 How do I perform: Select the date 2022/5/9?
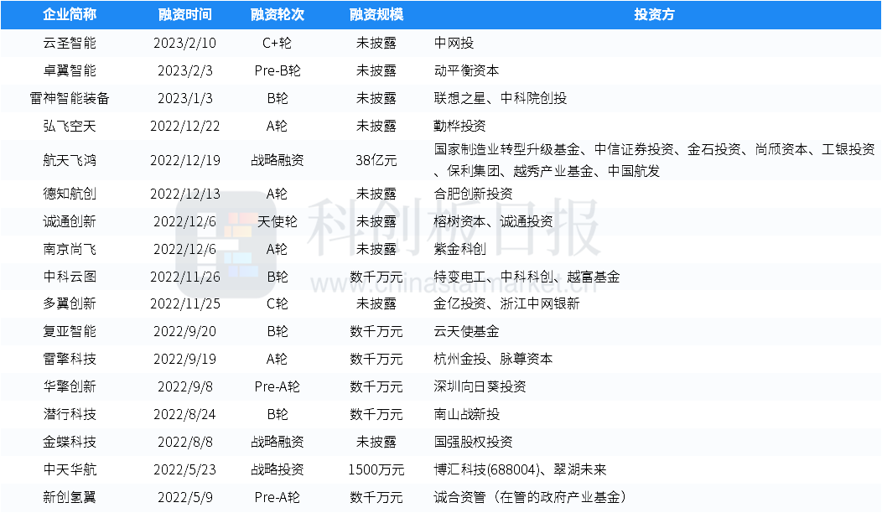point(185,497)
